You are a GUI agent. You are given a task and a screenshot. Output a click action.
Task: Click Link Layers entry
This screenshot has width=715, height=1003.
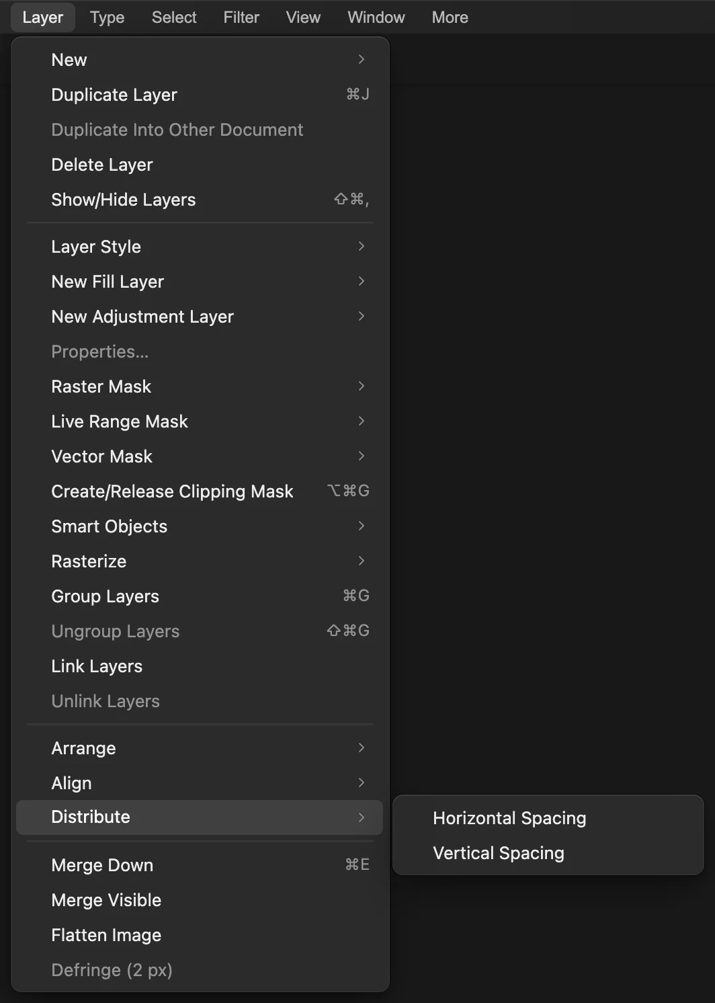(200, 666)
